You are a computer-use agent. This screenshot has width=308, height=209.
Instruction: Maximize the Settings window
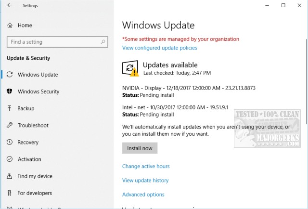[x=283, y=5]
